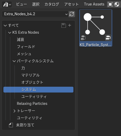Viewport: 121px width, 136px height.
Task: Select the オブジェクト catalog item
Action: (x=32, y=82)
